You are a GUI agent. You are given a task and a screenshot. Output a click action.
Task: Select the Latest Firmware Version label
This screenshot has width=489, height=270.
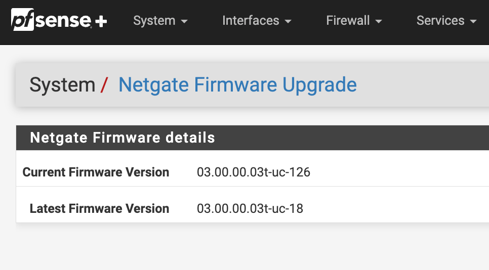point(100,209)
